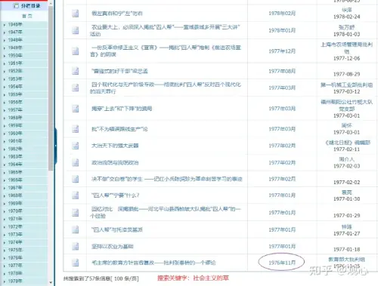Viewport: 378px width, 286px height.
Task: Open document icon for the 1977-08-29 article
Action: click(x=76, y=71)
